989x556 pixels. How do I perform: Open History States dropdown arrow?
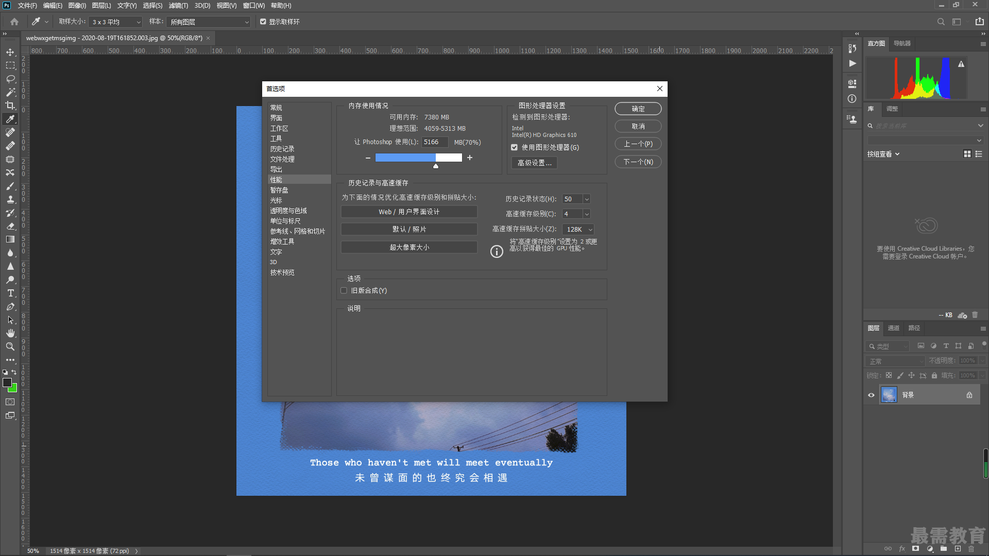click(586, 199)
